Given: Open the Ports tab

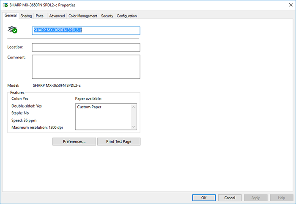Looking at the screenshot, I should coord(40,16).
